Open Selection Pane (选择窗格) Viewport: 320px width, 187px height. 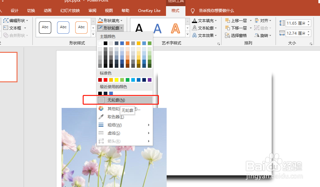(x=236, y=35)
